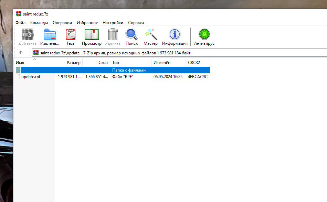Click the modified date '06.05.2024 16:25'

coord(168,77)
